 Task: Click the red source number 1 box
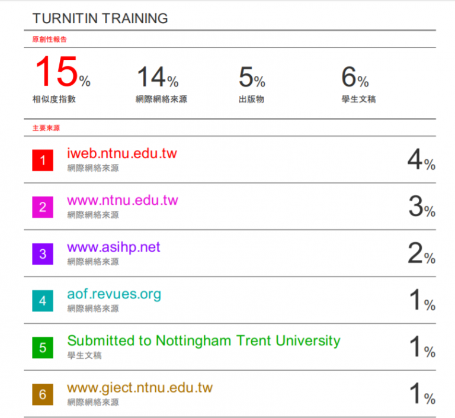(43, 160)
